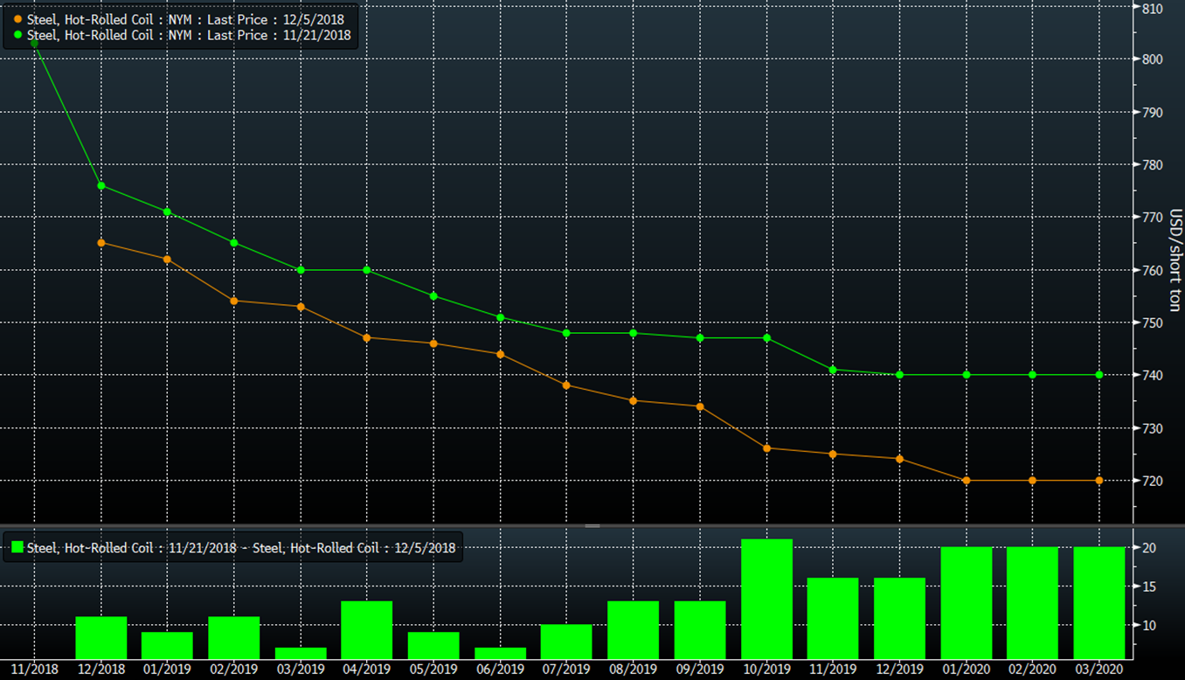Click the orange data point at 10/2019

pos(766,448)
